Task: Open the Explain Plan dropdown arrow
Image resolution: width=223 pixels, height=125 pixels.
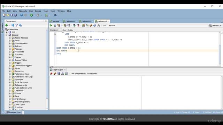Action: (62, 25)
